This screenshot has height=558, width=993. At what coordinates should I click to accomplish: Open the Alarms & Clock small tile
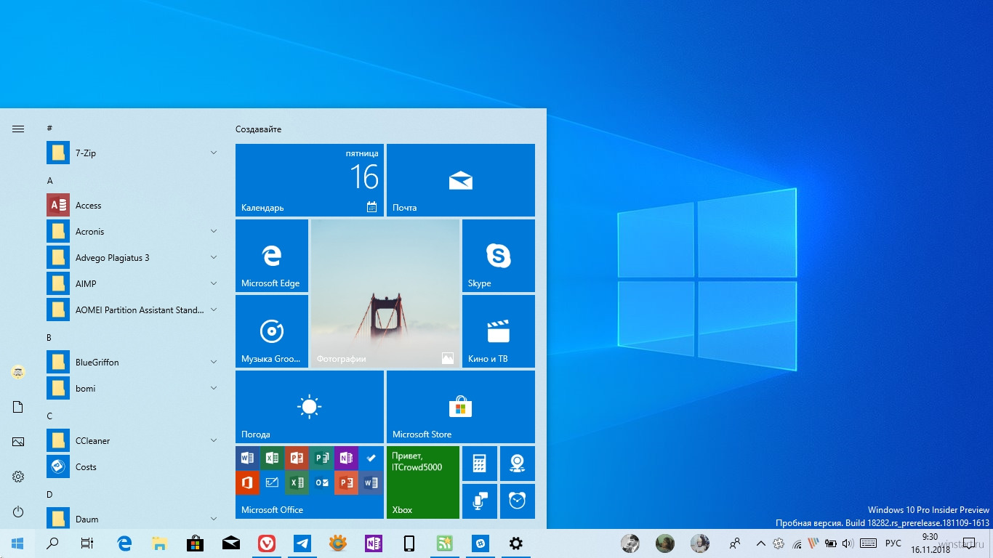[518, 501]
